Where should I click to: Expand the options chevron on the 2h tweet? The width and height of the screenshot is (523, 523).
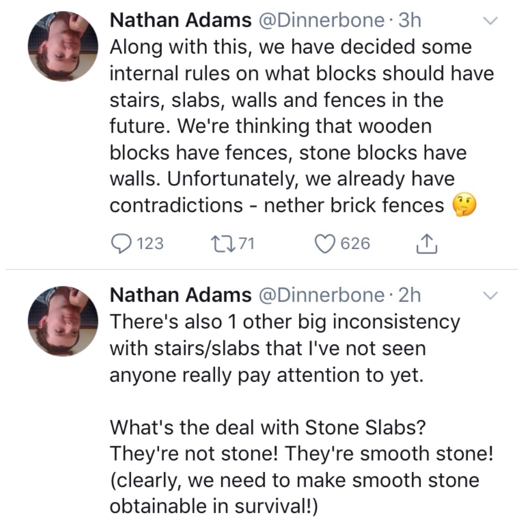point(492,295)
